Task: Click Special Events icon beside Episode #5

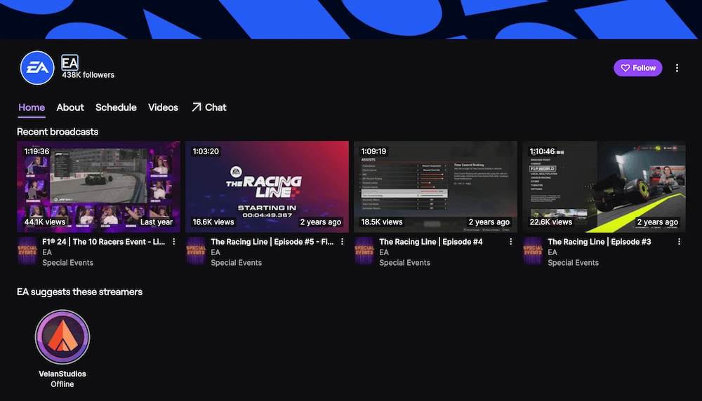Action: point(196,251)
